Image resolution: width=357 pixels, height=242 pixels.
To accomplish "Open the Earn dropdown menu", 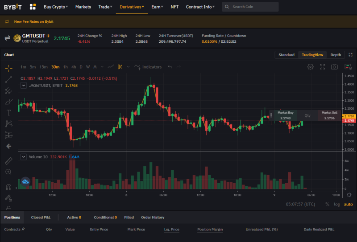I will pyautogui.click(x=157, y=7).
